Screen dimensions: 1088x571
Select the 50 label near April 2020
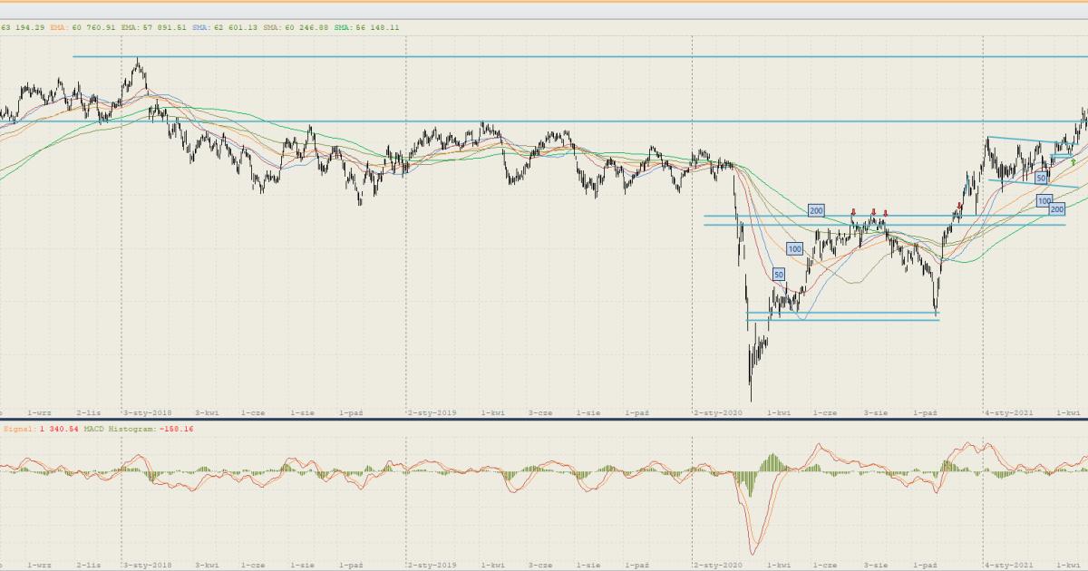(x=778, y=274)
